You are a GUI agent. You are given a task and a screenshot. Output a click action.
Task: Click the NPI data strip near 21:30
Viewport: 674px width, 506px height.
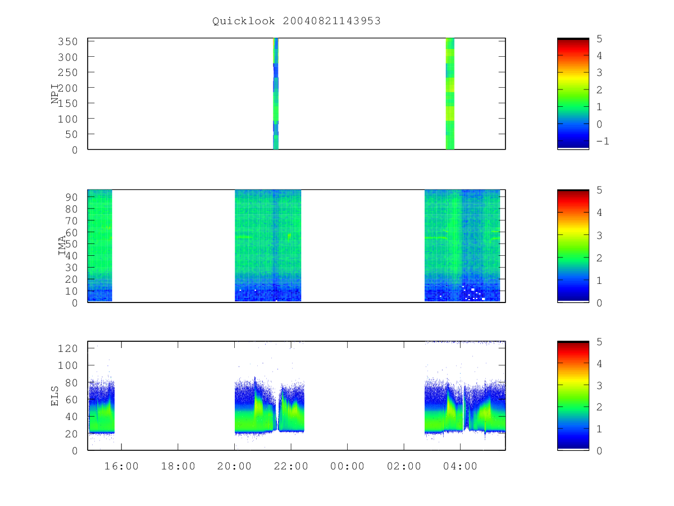pyautogui.click(x=276, y=93)
